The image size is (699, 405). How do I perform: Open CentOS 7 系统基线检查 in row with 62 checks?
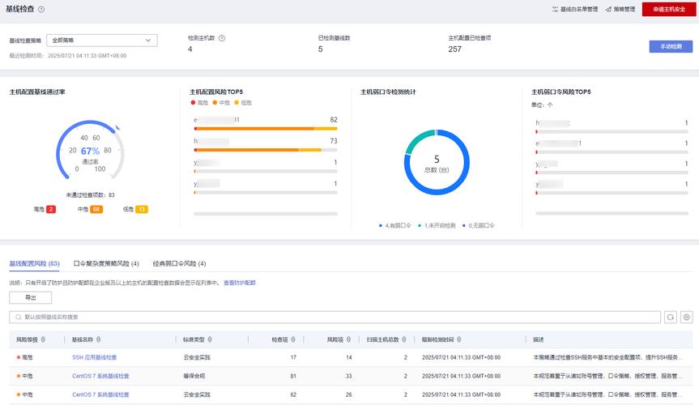point(100,394)
